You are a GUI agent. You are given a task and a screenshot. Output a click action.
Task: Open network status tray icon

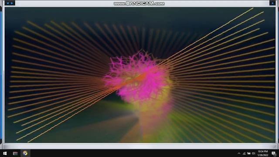(x=244, y=154)
